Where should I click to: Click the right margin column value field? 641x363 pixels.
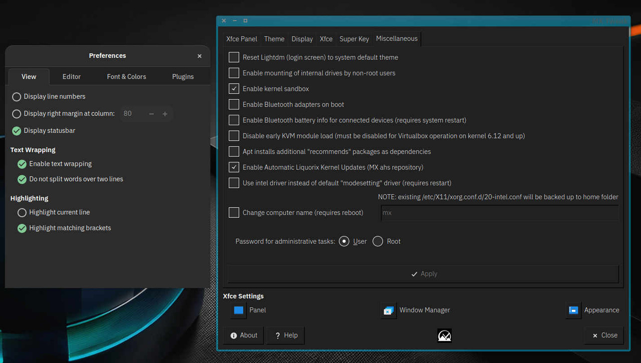pos(132,113)
